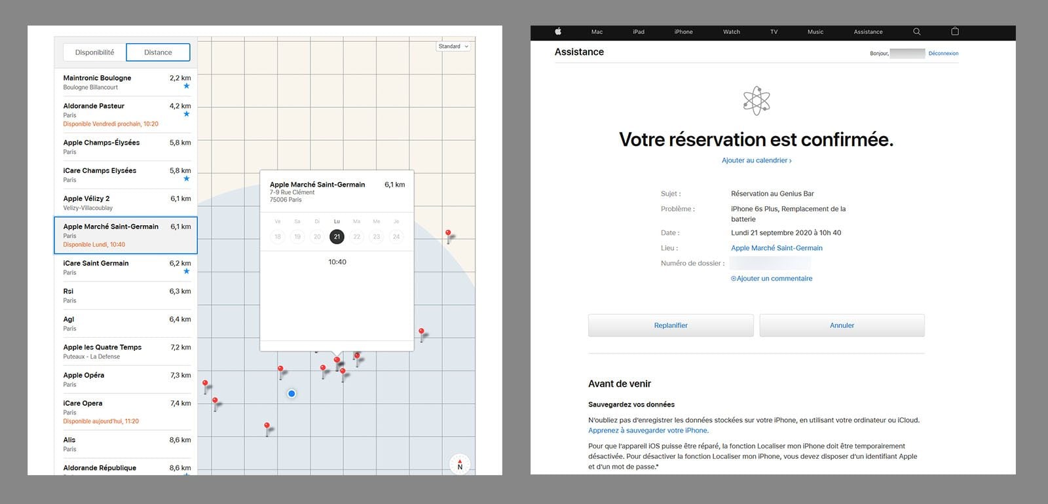Click the blue current location dot
Image resolution: width=1048 pixels, height=504 pixels.
click(291, 393)
